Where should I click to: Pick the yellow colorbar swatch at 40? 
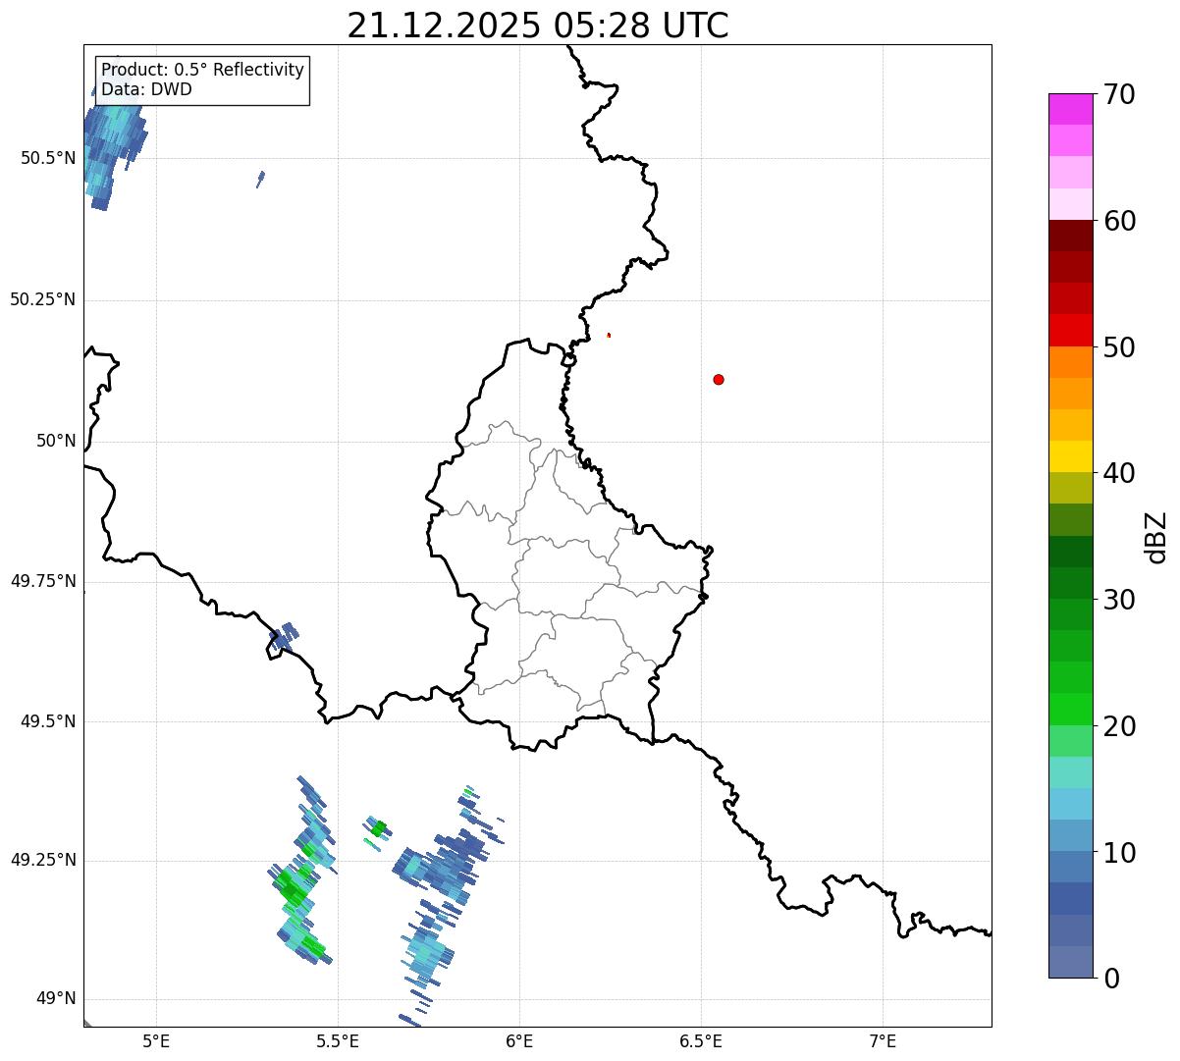(x=1070, y=456)
